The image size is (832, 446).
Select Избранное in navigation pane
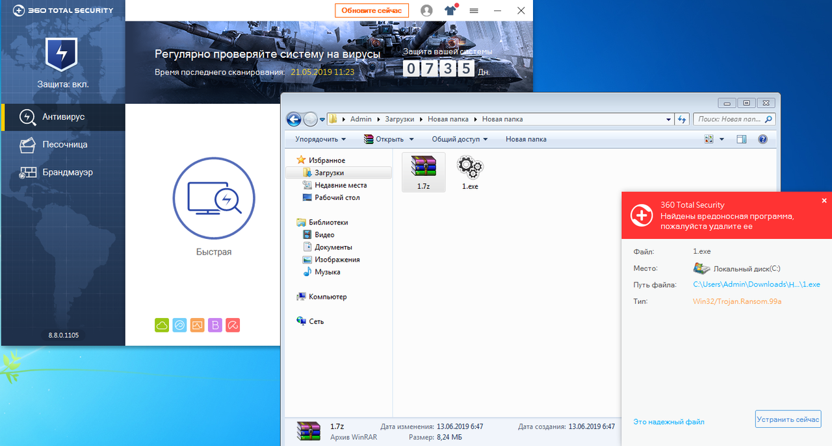327,160
